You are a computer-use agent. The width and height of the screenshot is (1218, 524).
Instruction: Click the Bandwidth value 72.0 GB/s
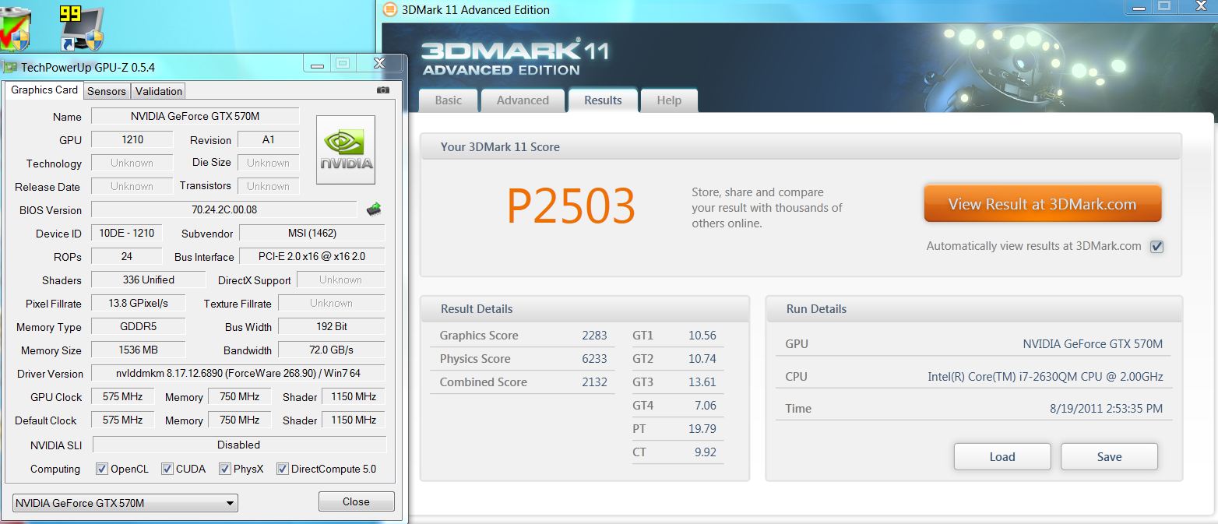[332, 350]
